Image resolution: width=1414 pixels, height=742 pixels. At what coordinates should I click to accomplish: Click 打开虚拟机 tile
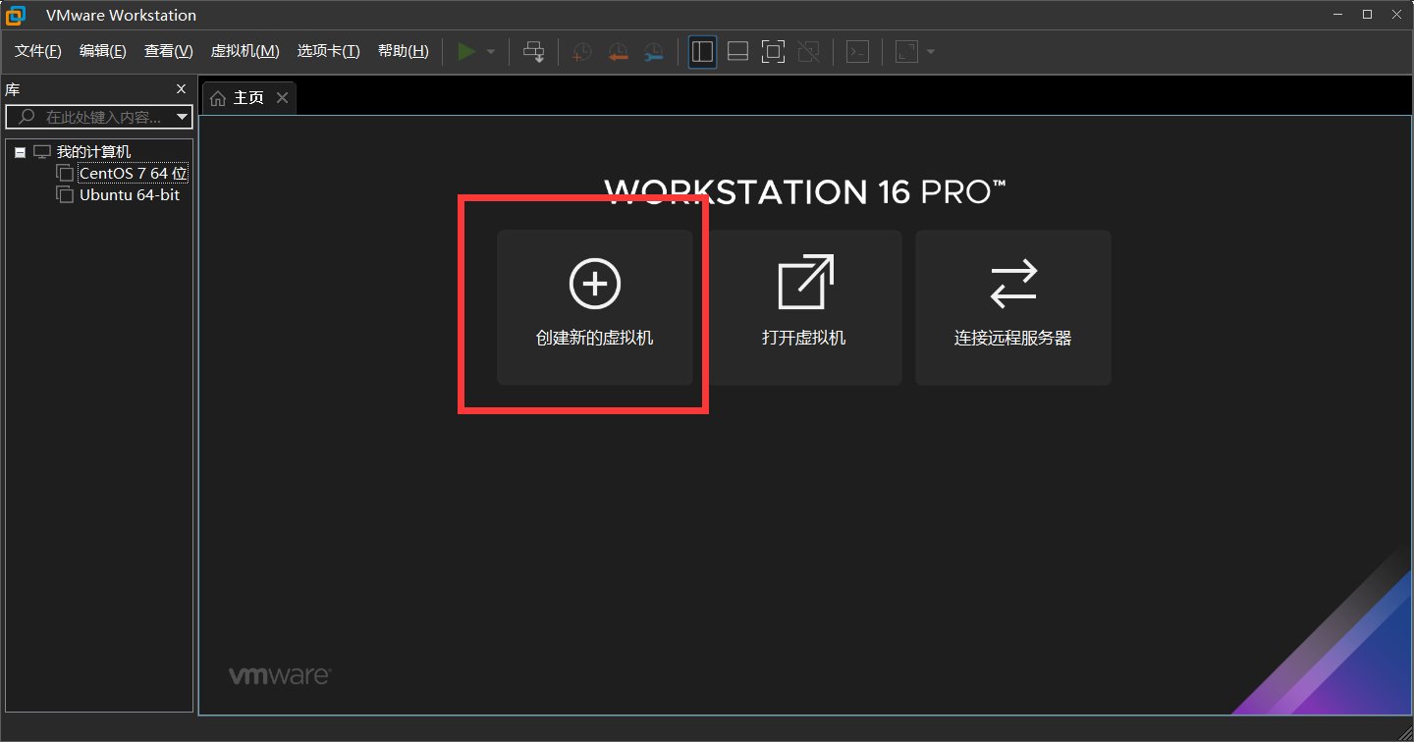[804, 307]
